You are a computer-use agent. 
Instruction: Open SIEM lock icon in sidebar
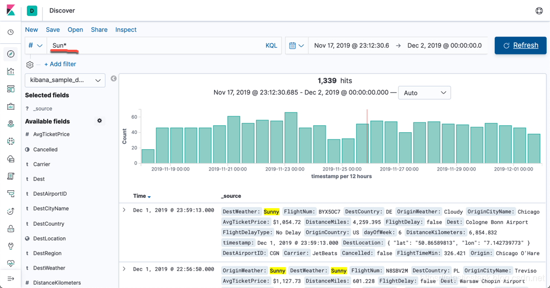tap(11, 229)
